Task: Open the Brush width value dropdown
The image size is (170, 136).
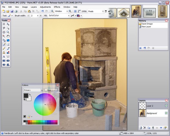Action: point(38,16)
